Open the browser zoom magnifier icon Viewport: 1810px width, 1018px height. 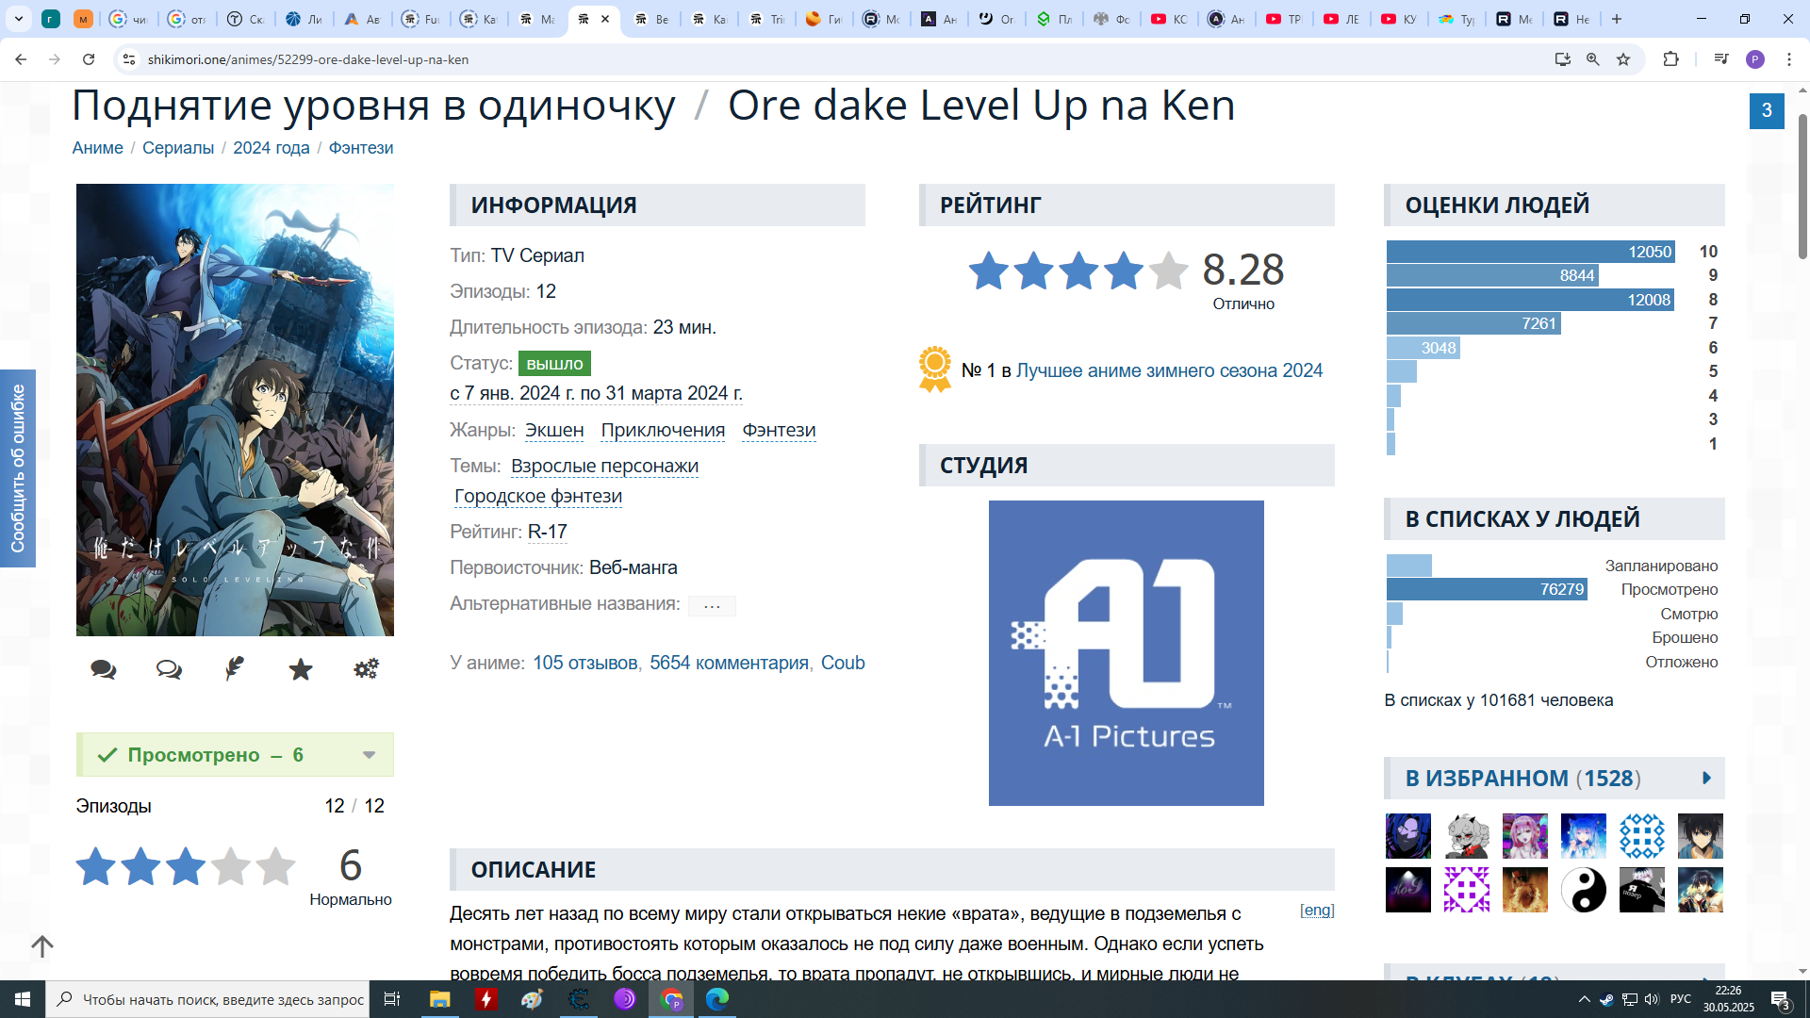pos(1593,59)
